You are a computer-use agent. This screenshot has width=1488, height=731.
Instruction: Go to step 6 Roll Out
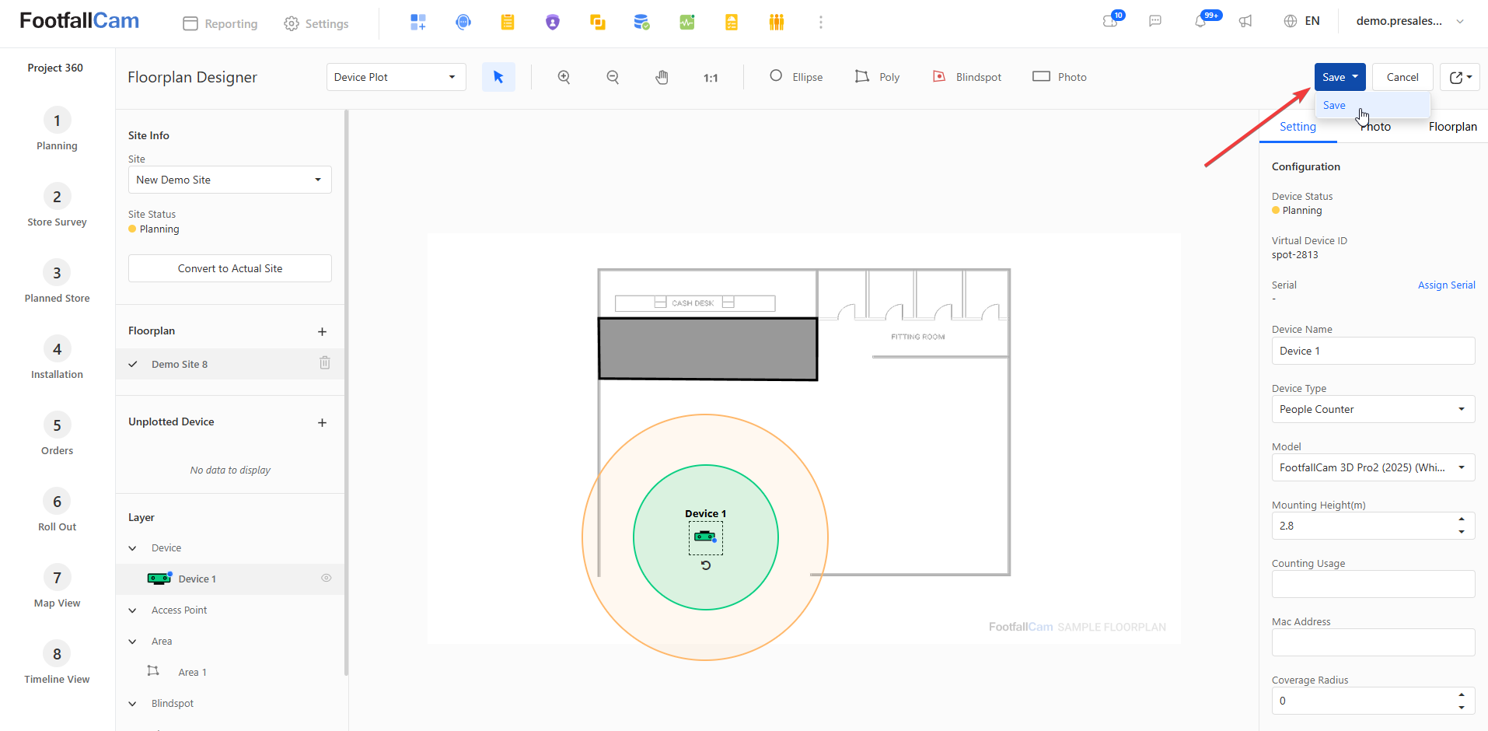tap(57, 510)
